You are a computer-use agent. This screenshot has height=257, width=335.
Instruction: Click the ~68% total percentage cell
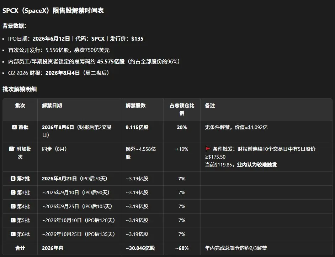point(182,248)
